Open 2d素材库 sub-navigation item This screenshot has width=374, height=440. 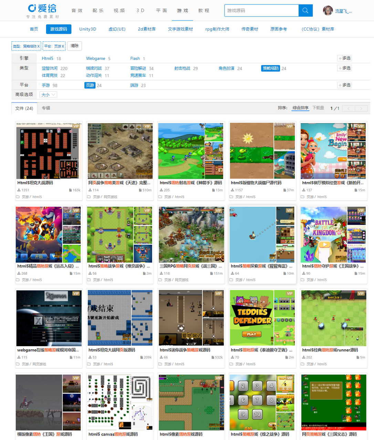pyautogui.click(x=147, y=29)
